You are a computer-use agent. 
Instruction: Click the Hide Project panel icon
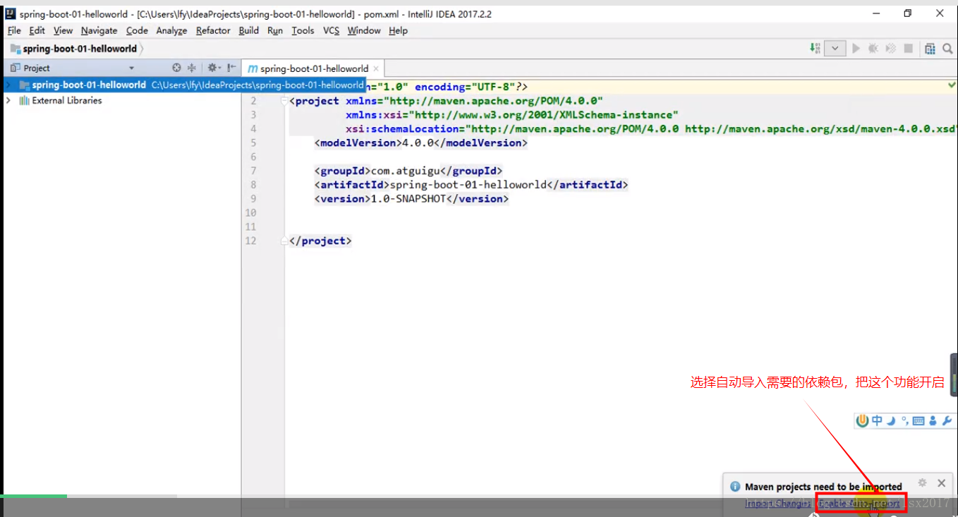(x=231, y=68)
